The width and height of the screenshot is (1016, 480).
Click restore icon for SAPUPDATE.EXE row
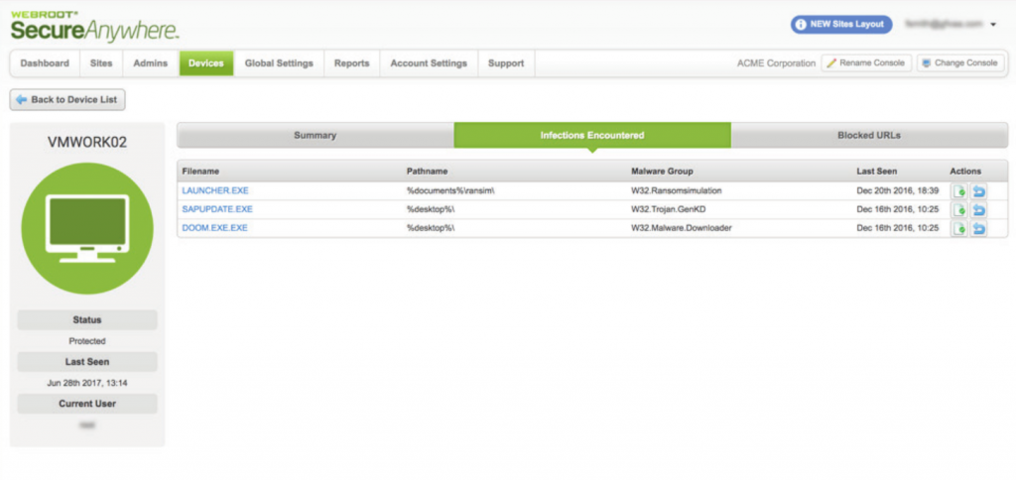click(978, 210)
